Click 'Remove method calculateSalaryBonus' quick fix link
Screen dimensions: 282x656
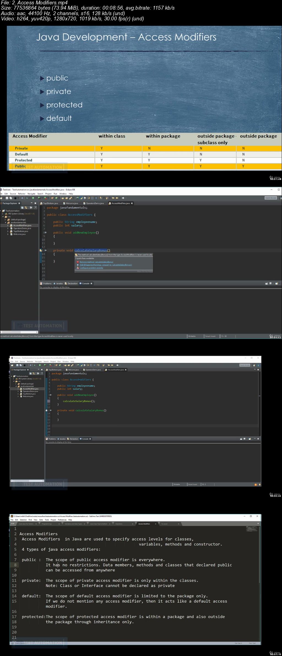tap(96, 262)
